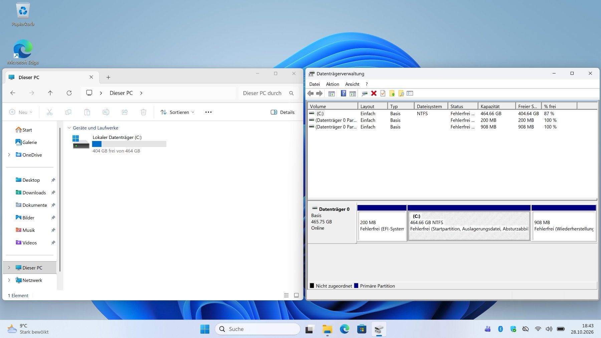Screen dimensions: 601x338
Task: Expand the Netzwerk tree node
Action: [x=9, y=280]
